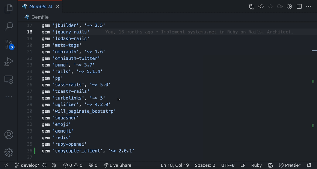Open More Actions ellipsis in editor toolbar
This screenshot has height=169, width=317.
[x=309, y=6]
